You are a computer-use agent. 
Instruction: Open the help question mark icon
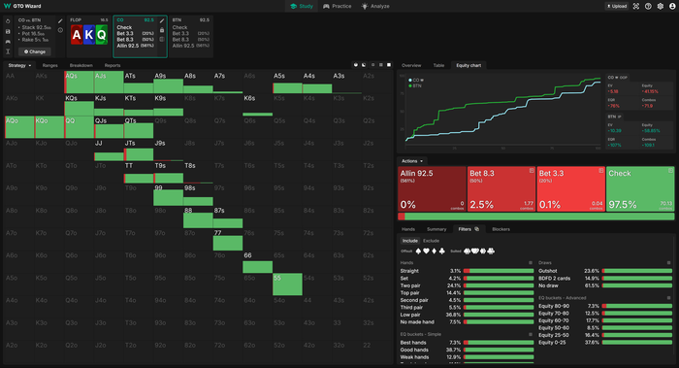pyautogui.click(x=648, y=6)
